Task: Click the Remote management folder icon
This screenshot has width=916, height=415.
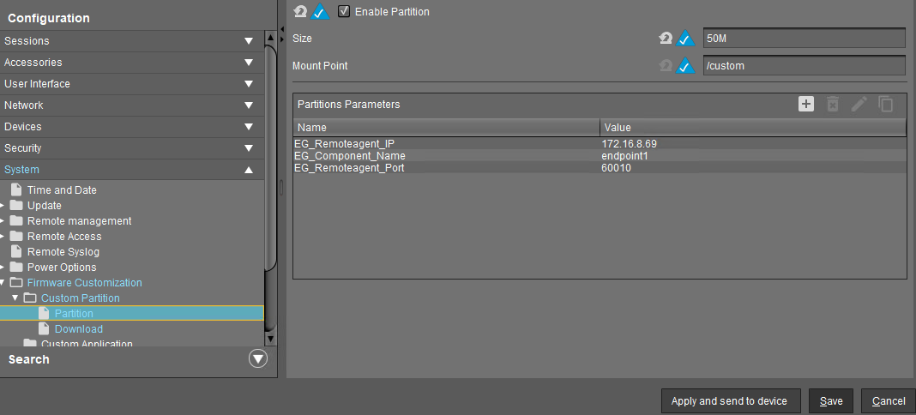Action: pos(16,220)
